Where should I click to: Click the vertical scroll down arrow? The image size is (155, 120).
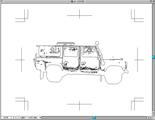coord(153,115)
